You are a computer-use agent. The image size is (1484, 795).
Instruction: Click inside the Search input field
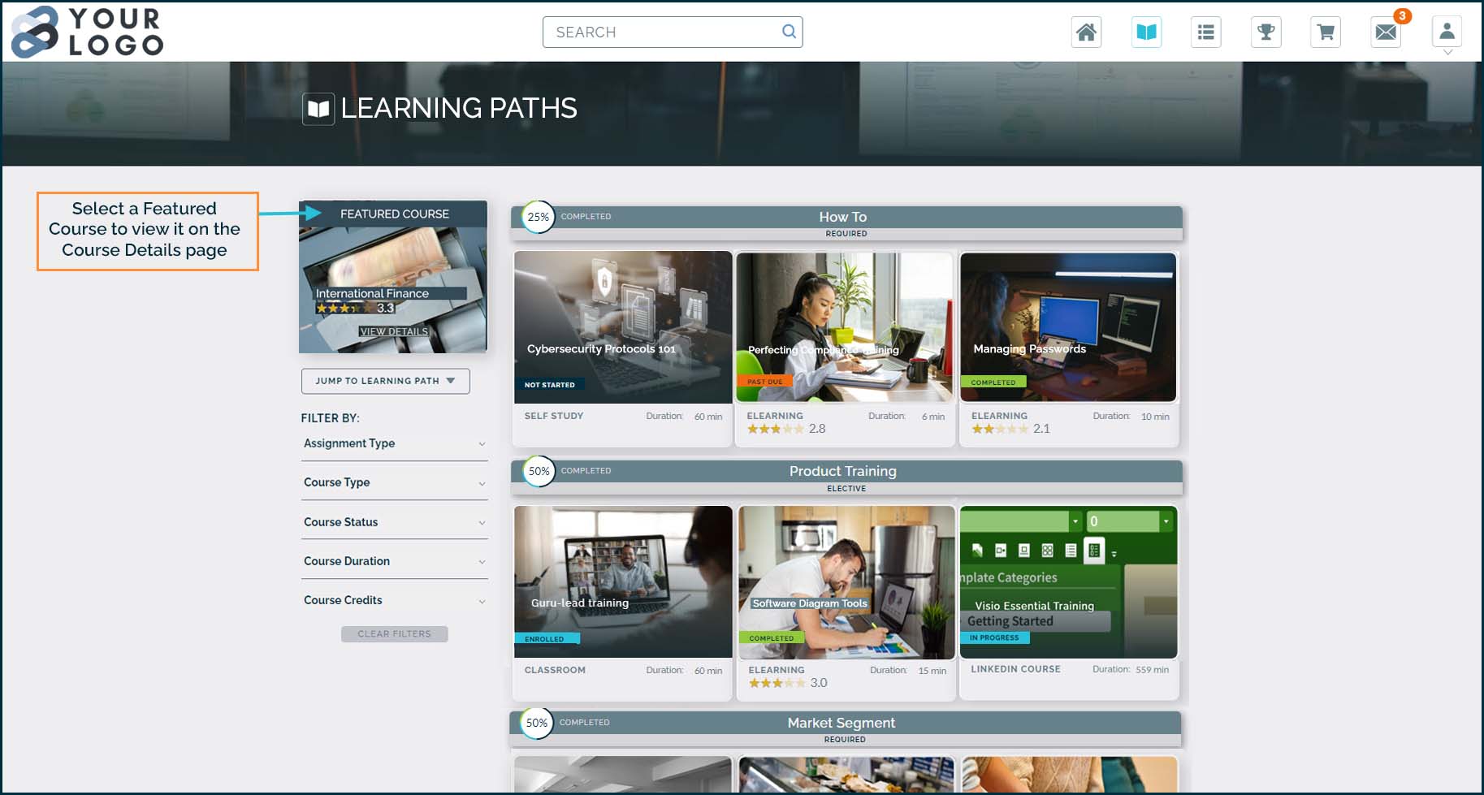click(x=666, y=32)
